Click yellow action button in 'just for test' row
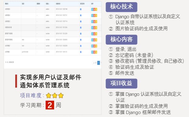 [x=96, y=52]
